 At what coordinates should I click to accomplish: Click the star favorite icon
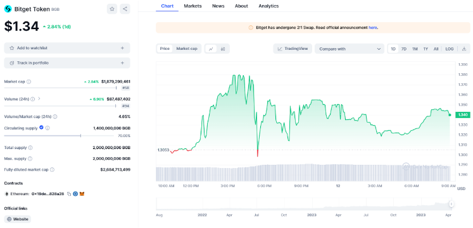pos(112,9)
